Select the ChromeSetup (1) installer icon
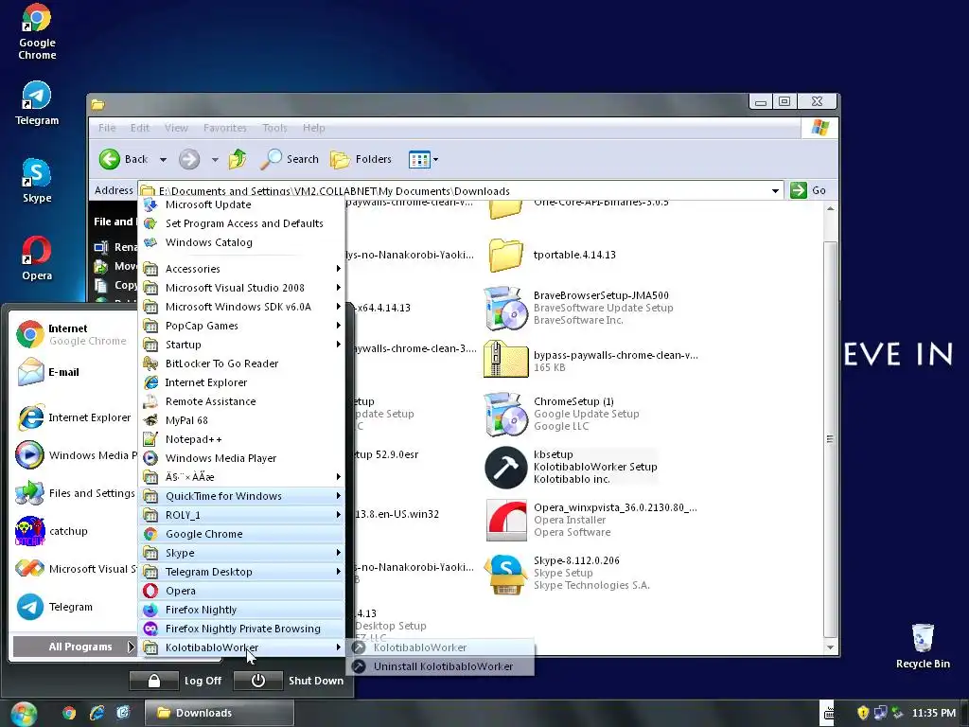The width and height of the screenshot is (969, 727). click(505, 414)
